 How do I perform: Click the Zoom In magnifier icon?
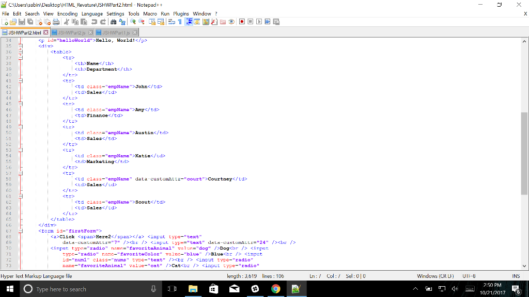tap(133, 22)
